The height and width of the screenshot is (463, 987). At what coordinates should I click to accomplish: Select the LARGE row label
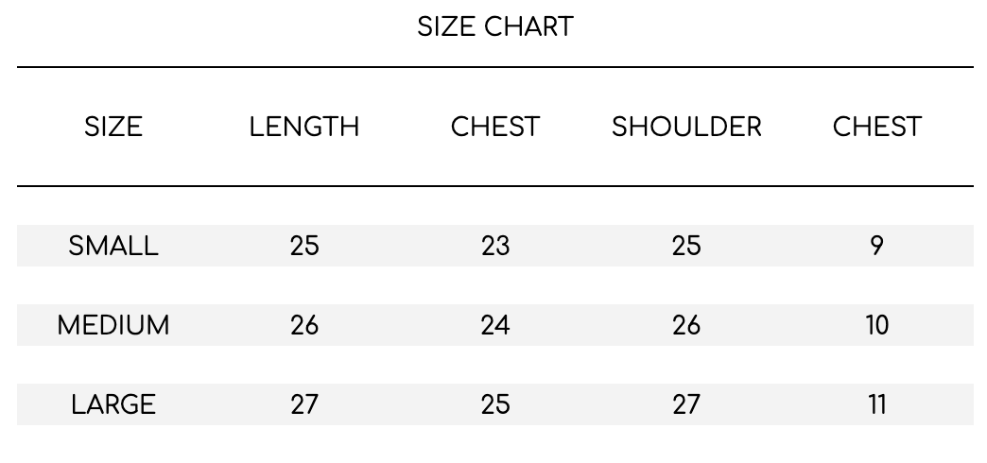pos(113,404)
